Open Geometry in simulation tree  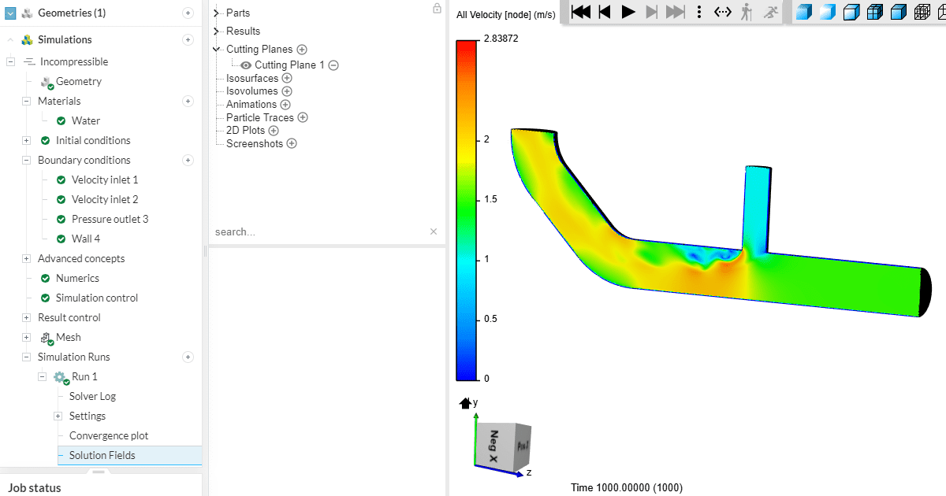pos(78,81)
